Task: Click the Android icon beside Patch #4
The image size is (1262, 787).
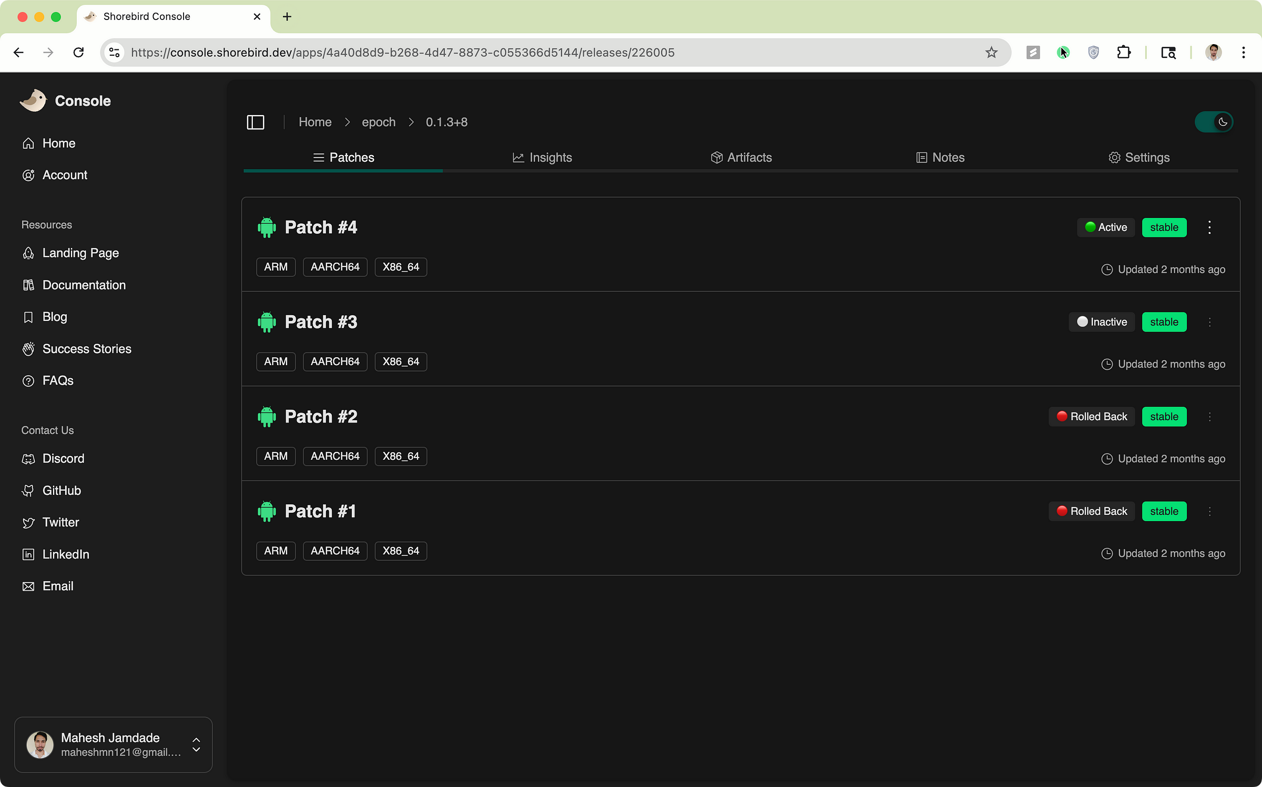Action: click(x=267, y=227)
